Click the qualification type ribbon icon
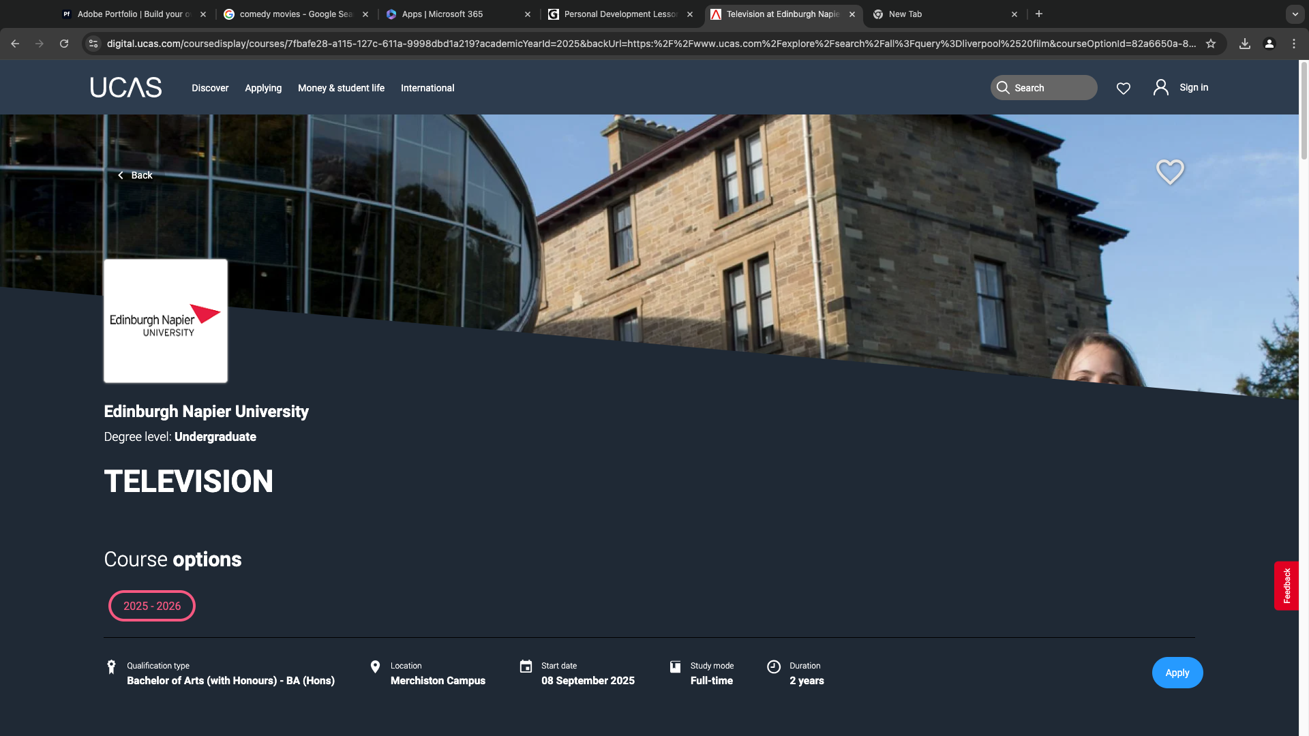Image resolution: width=1309 pixels, height=736 pixels. pos(111,666)
